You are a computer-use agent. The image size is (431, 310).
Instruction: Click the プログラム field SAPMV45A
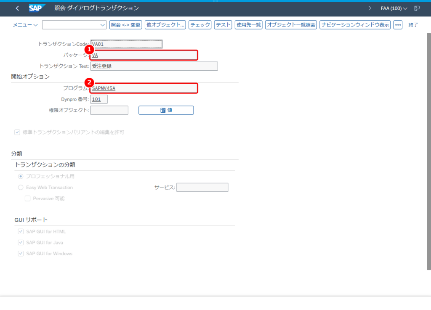144,88
